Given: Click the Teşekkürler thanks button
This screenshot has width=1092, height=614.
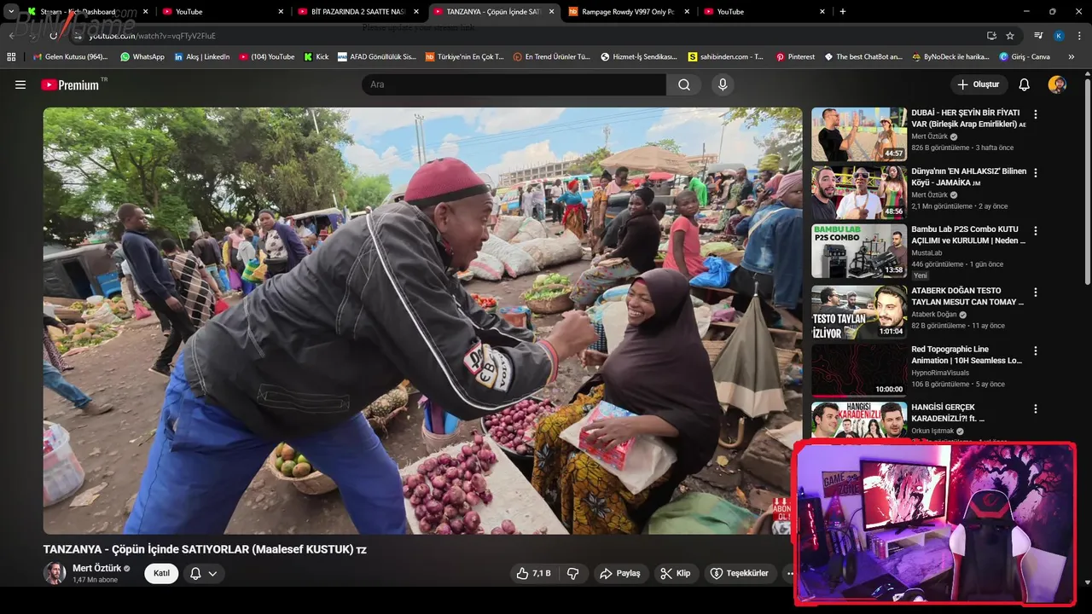Looking at the screenshot, I should point(739,573).
